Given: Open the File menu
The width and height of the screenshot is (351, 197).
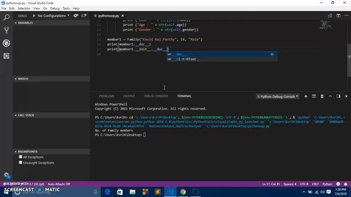Looking at the screenshot, I should pyautogui.click(x=4, y=8).
